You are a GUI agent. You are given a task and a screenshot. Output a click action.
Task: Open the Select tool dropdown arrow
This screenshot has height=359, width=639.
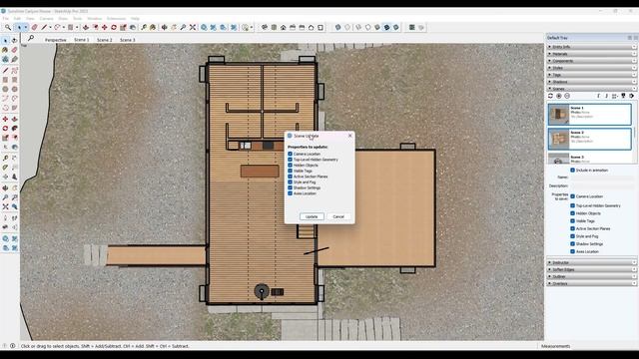[x=26, y=27]
